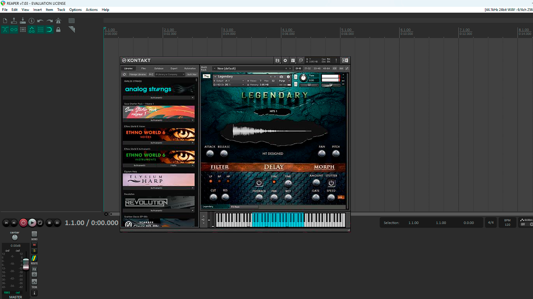Open Kontakt workspace layout icon

point(293,60)
